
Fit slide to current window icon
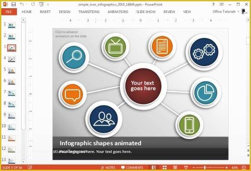[244, 168]
